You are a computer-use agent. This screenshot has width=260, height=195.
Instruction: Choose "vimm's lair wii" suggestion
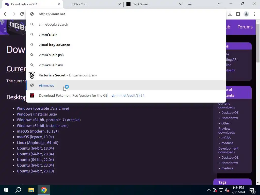click(x=126, y=65)
